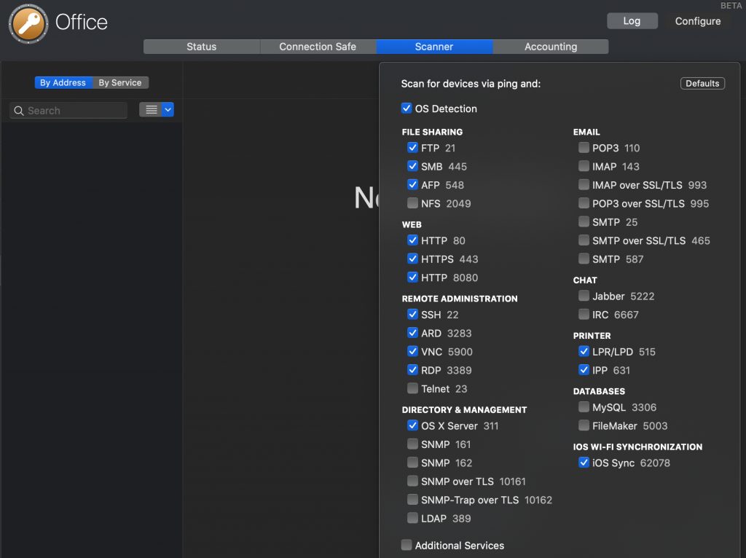Screen dimensions: 746x558
Task: Enable SNMP-Trap over TLS 10162
Action: pyautogui.click(x=412, y=500)
